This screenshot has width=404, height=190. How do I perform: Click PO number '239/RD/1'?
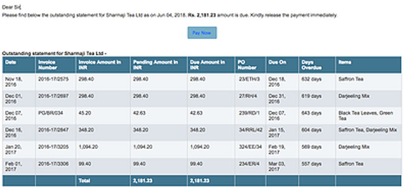[250, 113]
